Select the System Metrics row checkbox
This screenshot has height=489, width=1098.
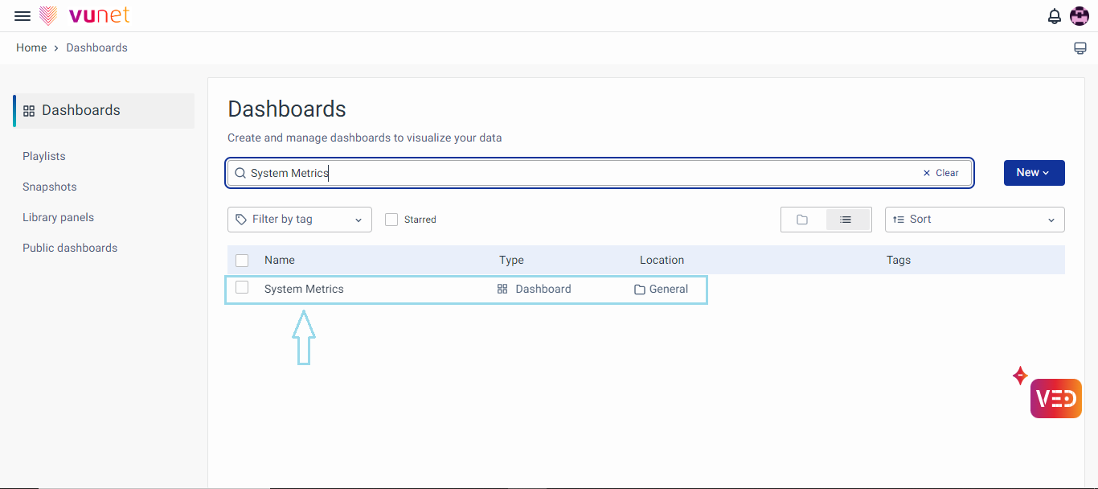[x=242, y=288]
